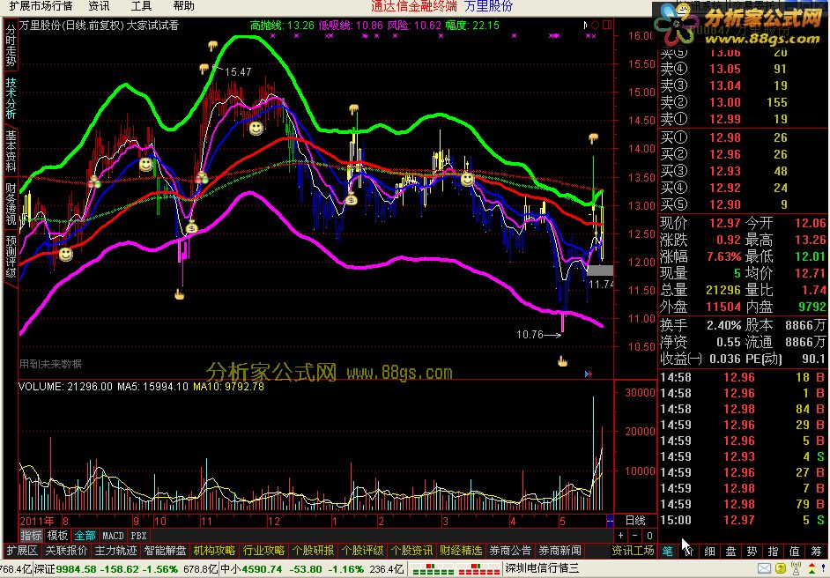Screen dimensions: 830x578
Task: Open the 券商公告 tab
Action: (510, 551)
